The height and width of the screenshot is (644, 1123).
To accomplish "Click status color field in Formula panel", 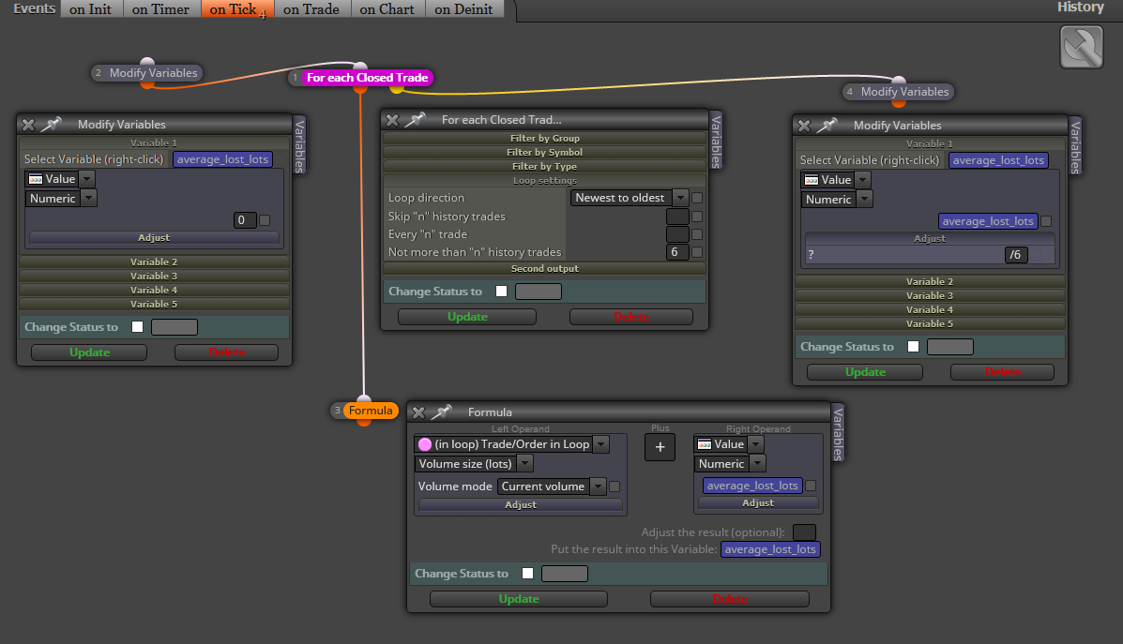I will click(565, 573).
